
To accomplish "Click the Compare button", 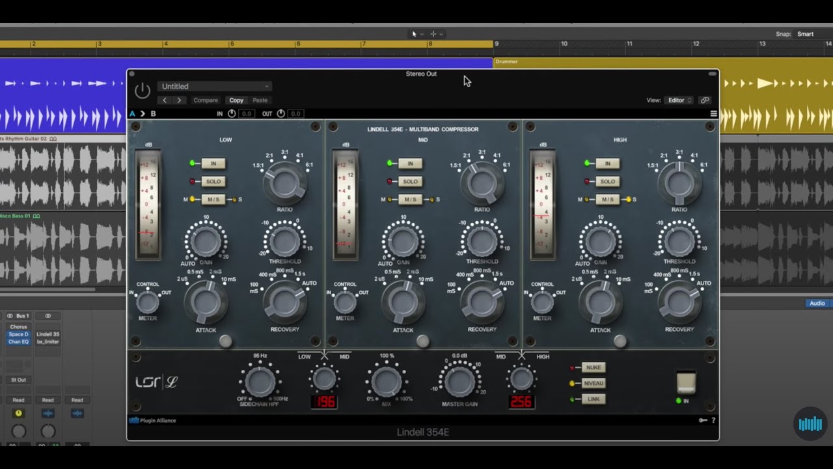I will [206, 100].
